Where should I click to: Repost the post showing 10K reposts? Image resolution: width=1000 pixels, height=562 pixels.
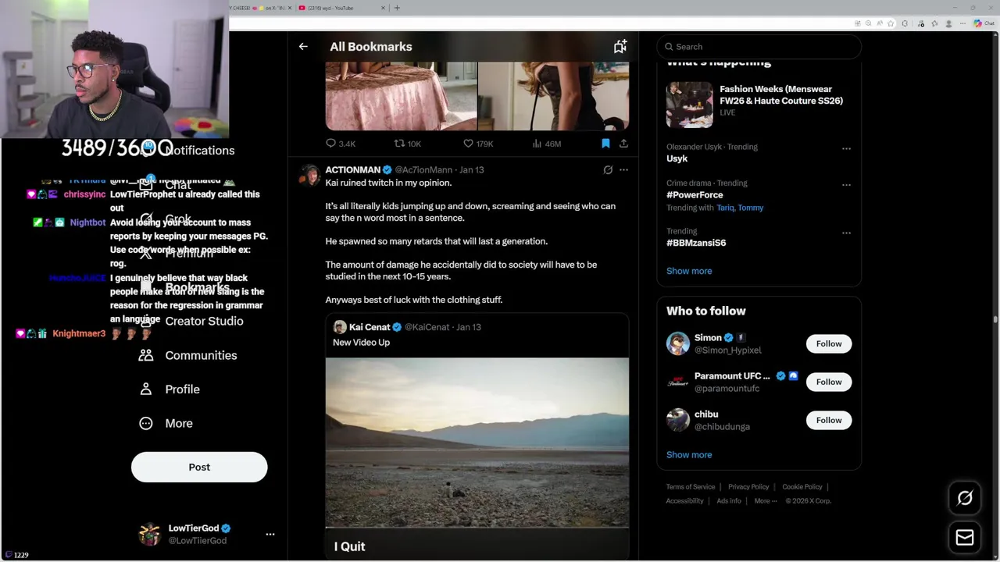(x=407, y=144)
